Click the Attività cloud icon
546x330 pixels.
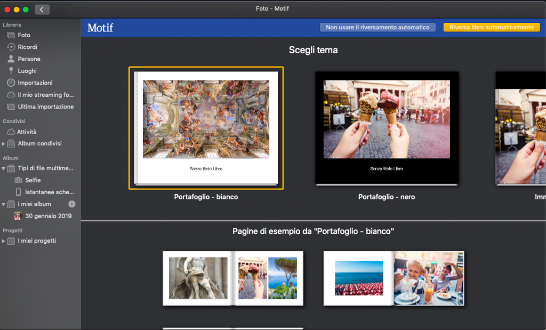11,132
